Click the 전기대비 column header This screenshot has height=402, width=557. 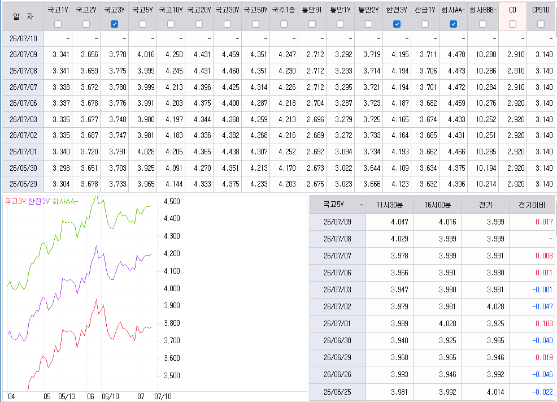(532, 205)
